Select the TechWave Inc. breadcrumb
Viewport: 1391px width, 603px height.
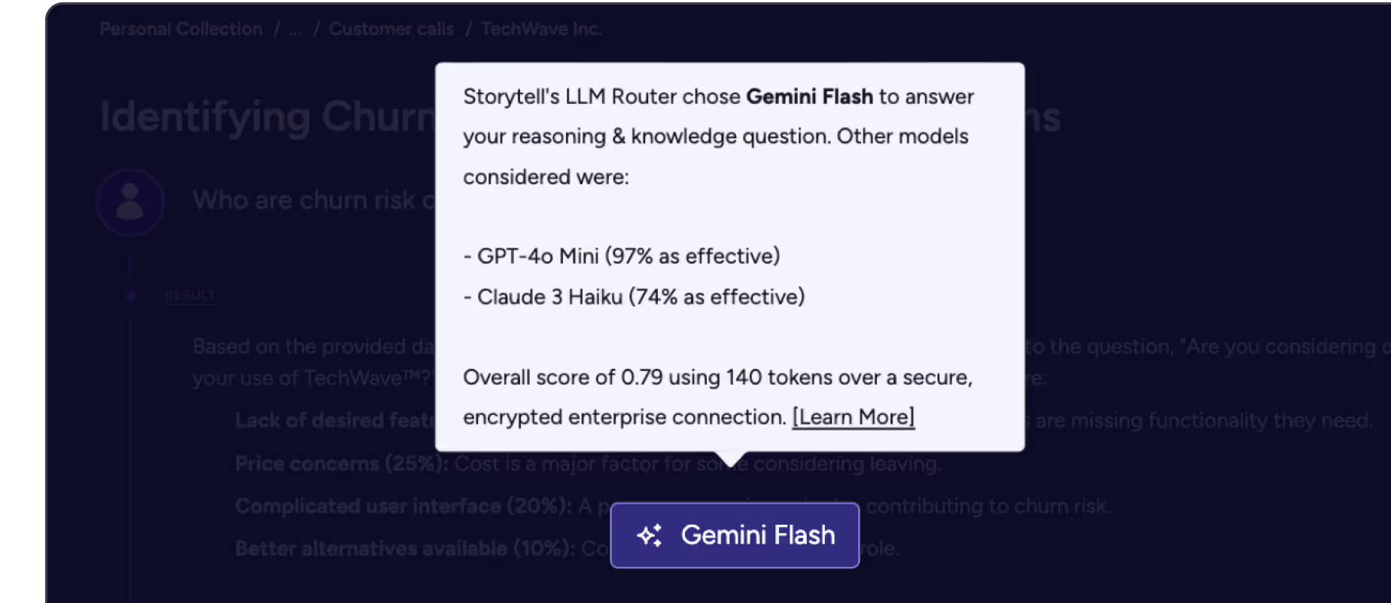coord(542,29)
